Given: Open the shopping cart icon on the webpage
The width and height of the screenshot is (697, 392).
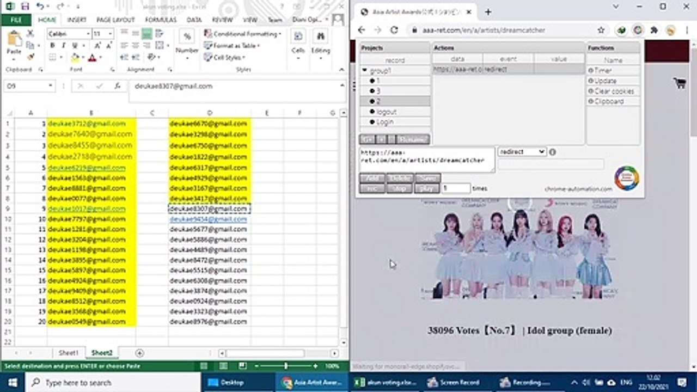Looking at the screenshot, I should pos(679,83).
